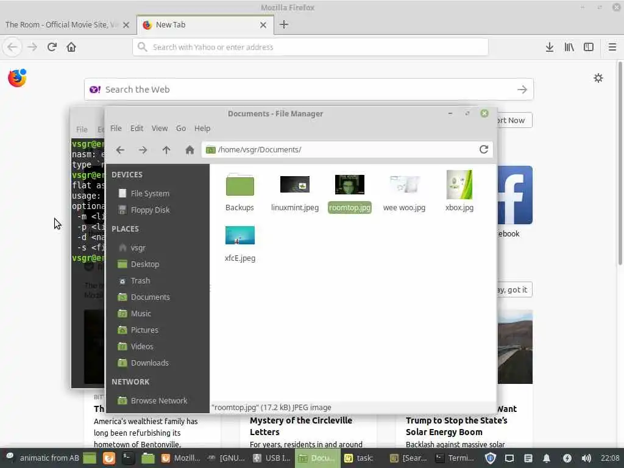Reload the Firefox page
624x468 pixels.
(52, 47)
